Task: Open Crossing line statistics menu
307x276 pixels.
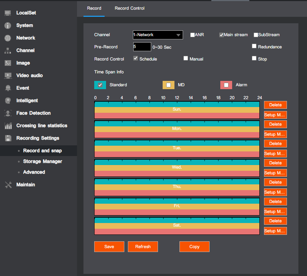Action: point(42,126)
